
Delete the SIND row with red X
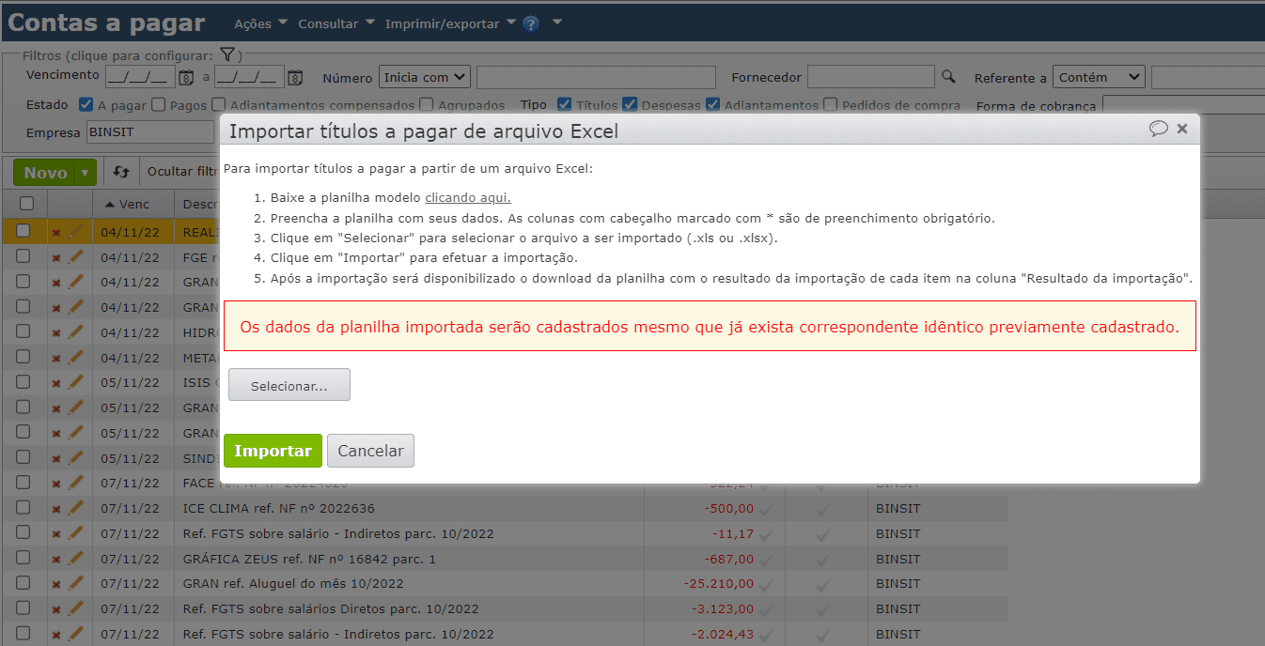coord(55,460)
